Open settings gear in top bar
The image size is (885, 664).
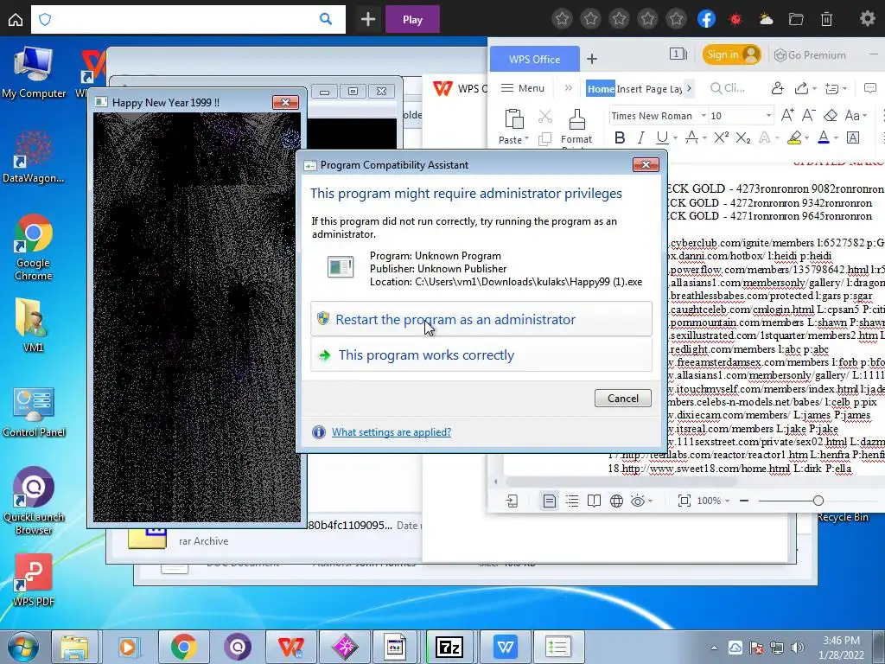tap(867, 19)
